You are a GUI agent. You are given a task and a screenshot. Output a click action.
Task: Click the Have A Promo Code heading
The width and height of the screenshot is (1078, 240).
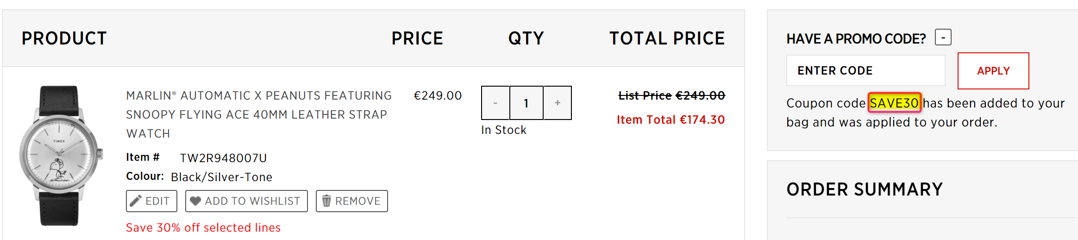pos(856,38)
